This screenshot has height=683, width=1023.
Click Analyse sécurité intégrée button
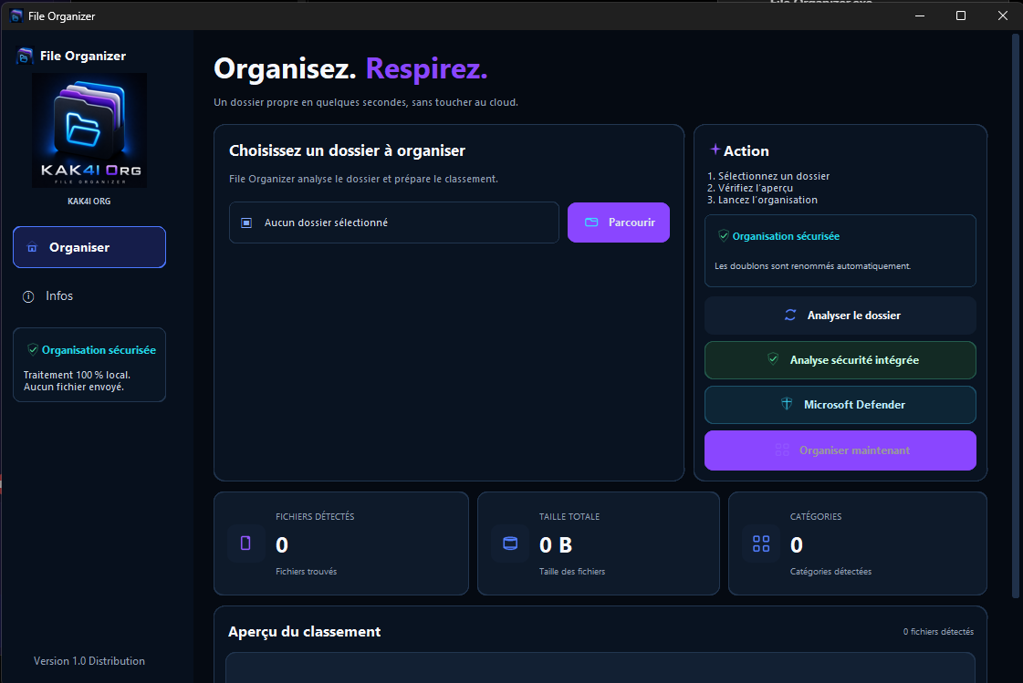[840, 360]
